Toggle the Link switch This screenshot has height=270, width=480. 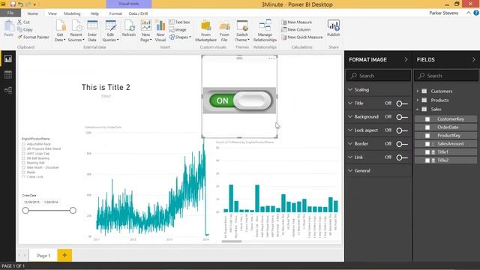click(402, 157)
